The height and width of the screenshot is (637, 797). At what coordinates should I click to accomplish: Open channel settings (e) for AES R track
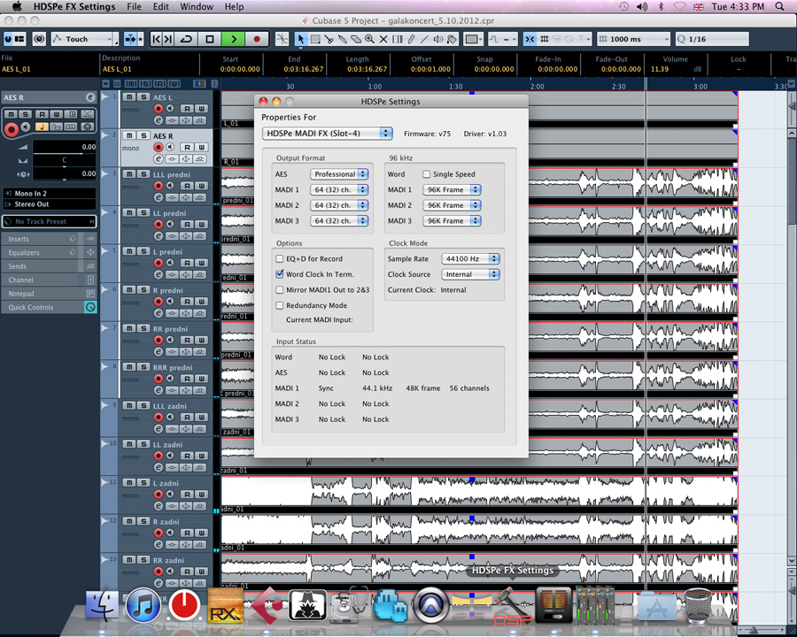pos(159,159)
